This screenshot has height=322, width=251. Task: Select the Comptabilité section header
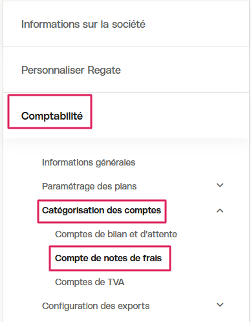(52, 116)
